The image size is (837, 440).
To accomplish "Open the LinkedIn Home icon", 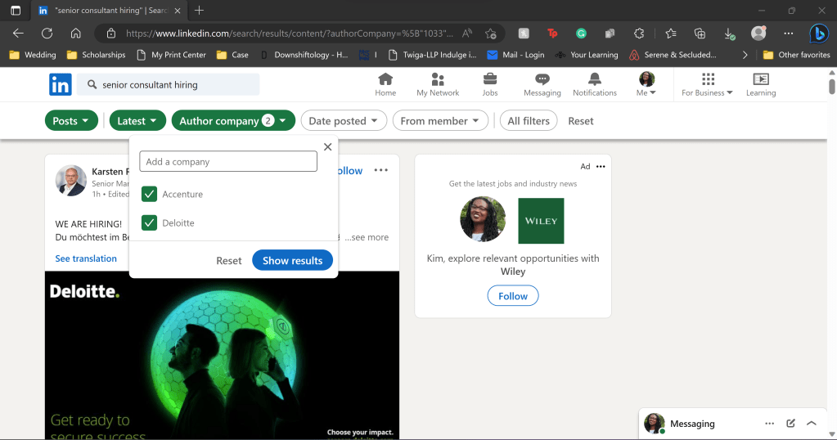I will tap(385, 79).
